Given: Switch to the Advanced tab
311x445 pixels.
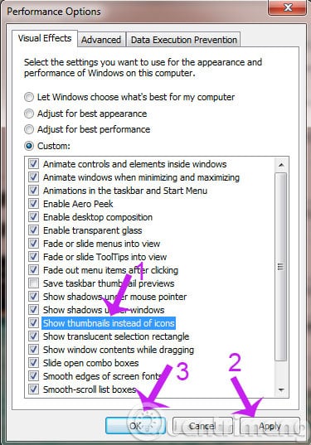Looking at the screenshot, I should coord(101,40).
